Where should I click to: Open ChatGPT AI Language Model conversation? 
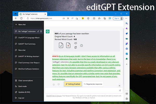[x=28, y=38]
